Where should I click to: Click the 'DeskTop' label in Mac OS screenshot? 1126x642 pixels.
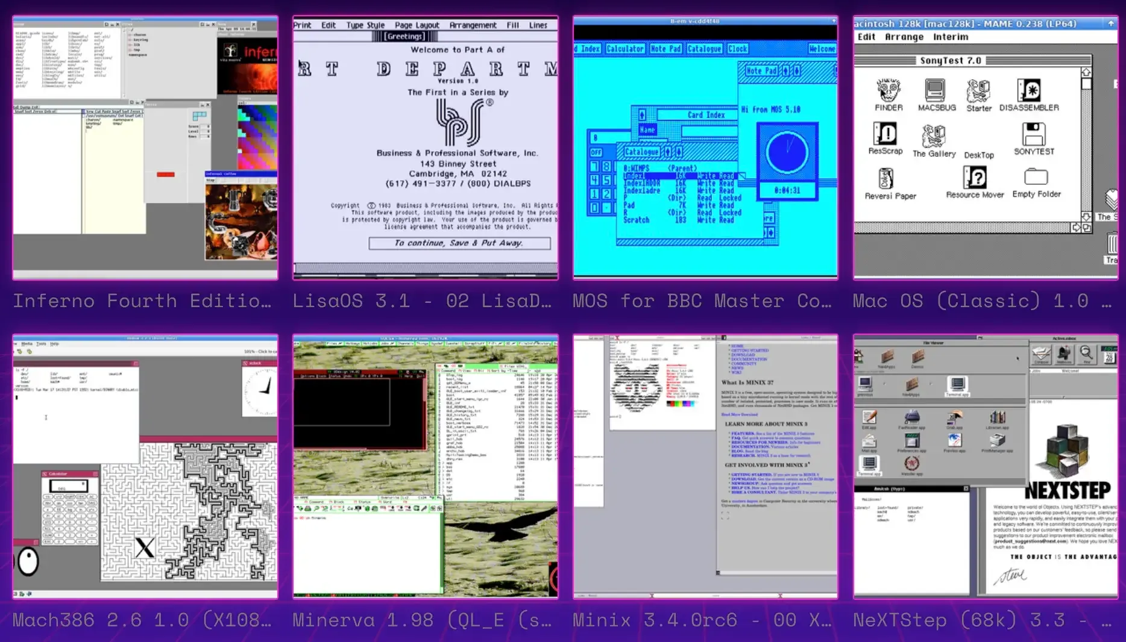pos(979,155)
